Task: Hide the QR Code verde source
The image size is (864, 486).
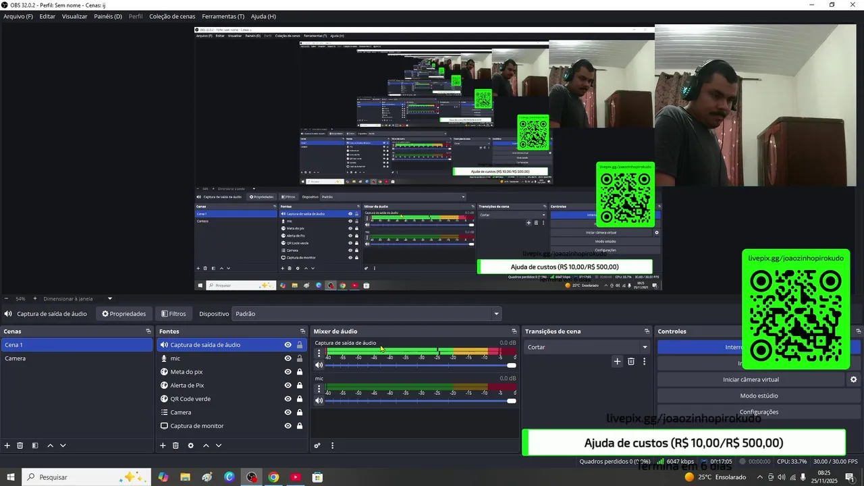Action: 288,399
